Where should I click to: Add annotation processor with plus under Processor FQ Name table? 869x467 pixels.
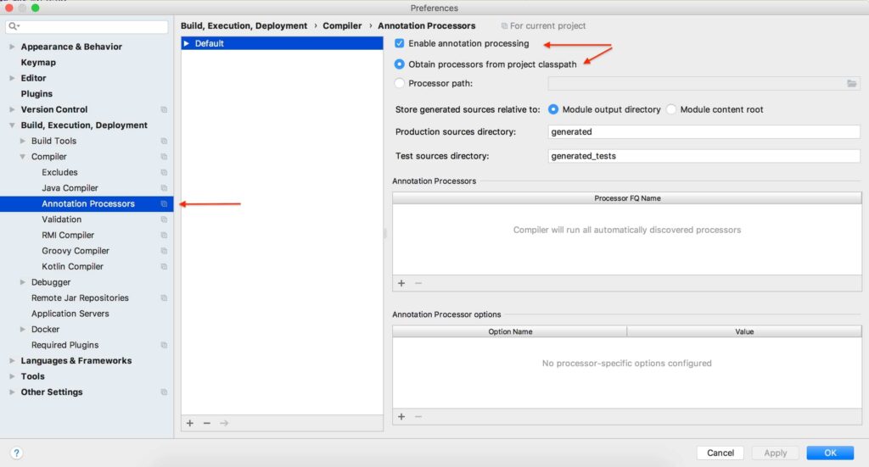pyautogui.click(x=401, y=283)
